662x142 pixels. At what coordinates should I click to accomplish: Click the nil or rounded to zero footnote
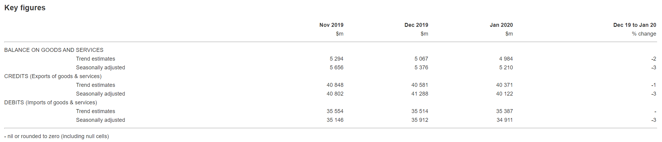tap(57, 136)
